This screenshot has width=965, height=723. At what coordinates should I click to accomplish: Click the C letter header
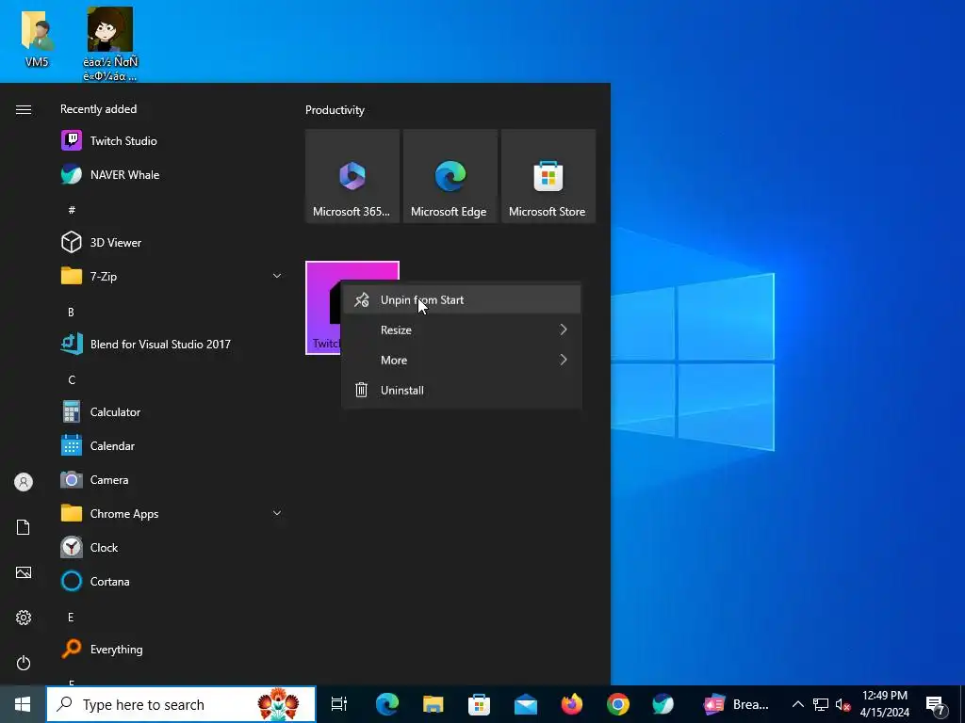click(72, 380)
